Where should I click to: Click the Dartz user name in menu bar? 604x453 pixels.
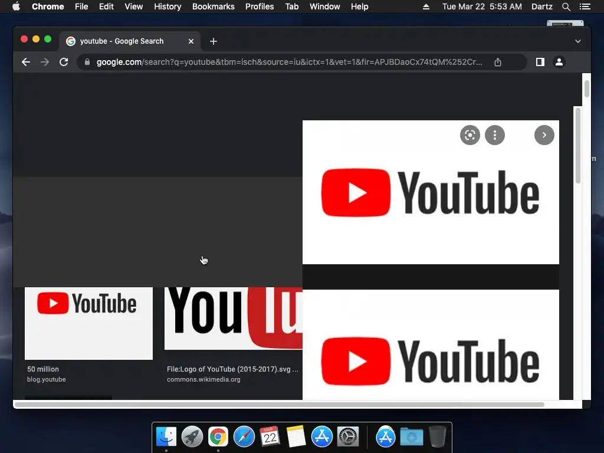pyautogui.click(x=542, y=6)
